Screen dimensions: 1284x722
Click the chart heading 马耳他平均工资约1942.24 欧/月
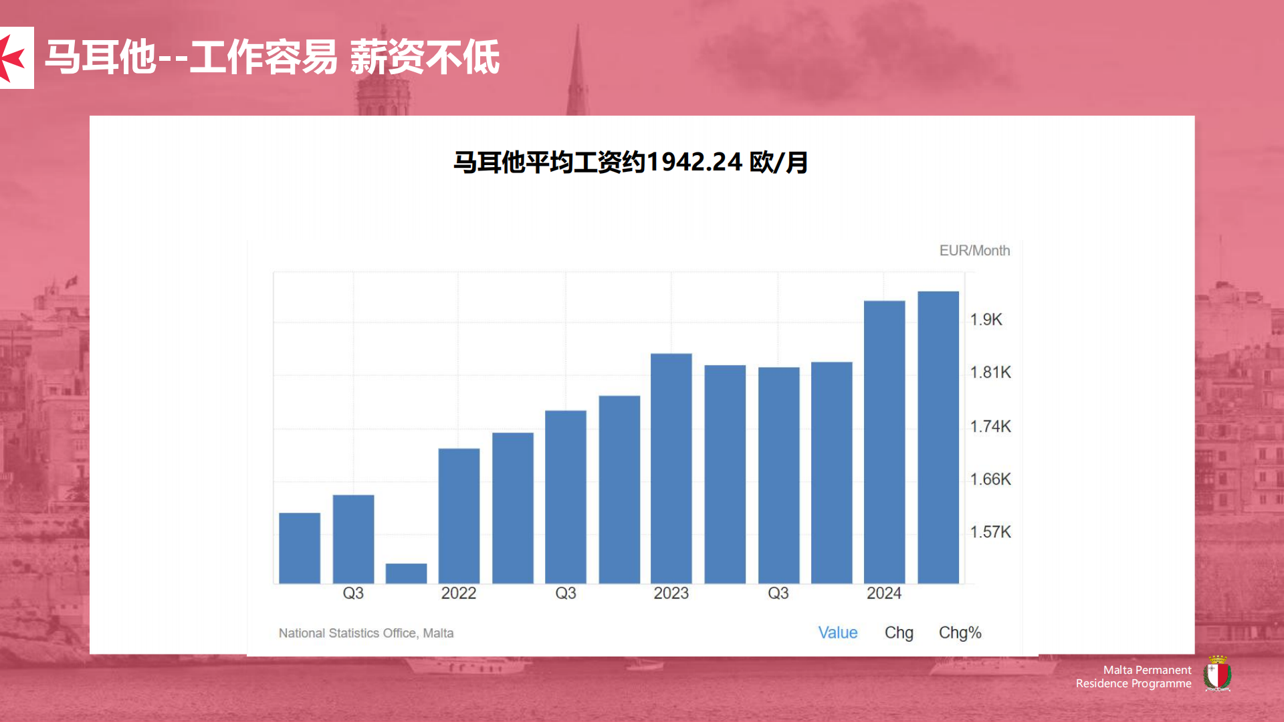[631, 162]
